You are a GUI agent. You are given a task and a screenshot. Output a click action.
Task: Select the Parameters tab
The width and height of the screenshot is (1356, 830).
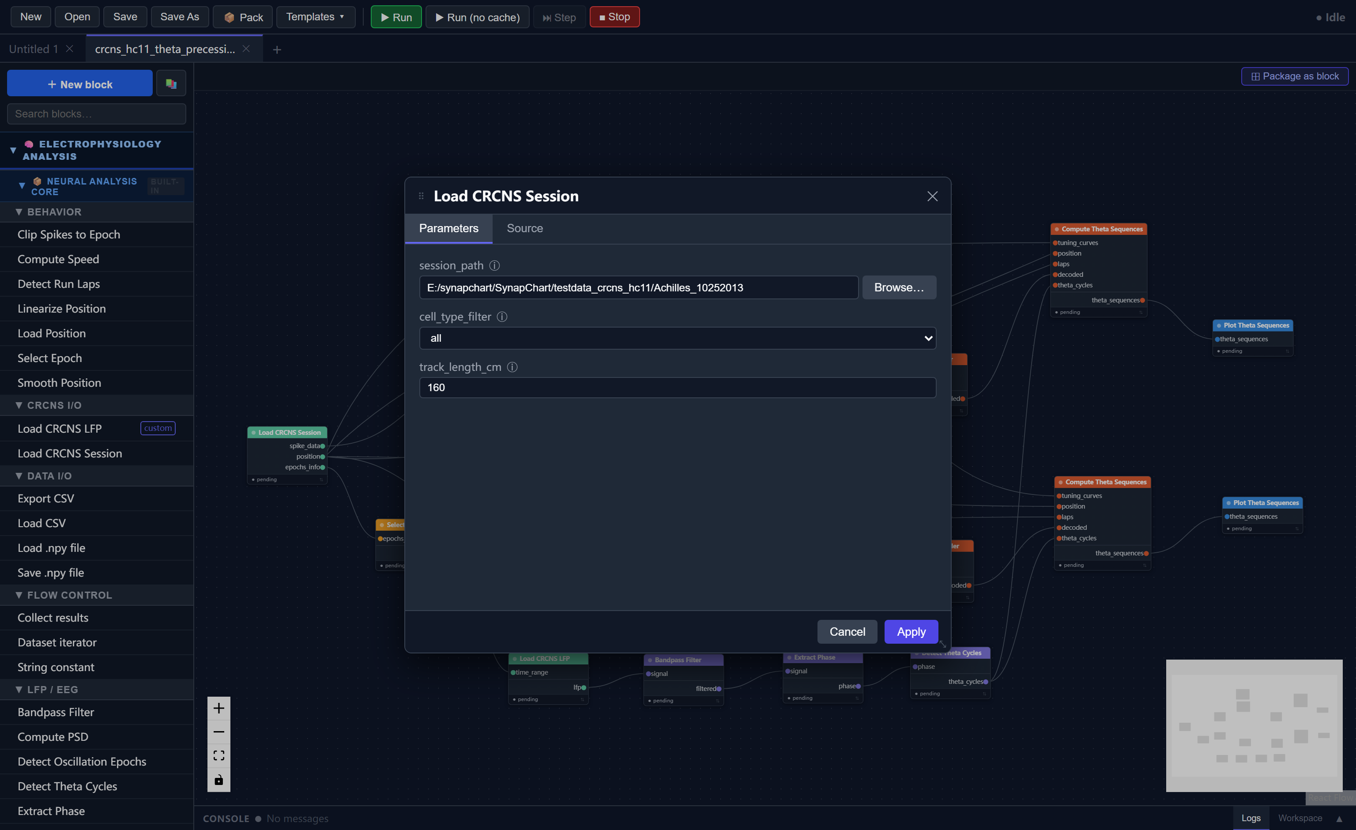448,228
